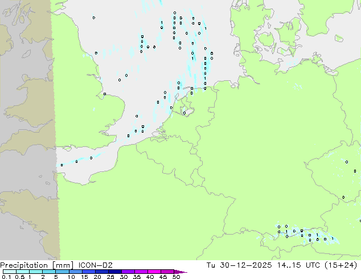Screen dimensions: 361x279
Task: Select the legend swatch between 30 and 35
Action: pos(128,272)
